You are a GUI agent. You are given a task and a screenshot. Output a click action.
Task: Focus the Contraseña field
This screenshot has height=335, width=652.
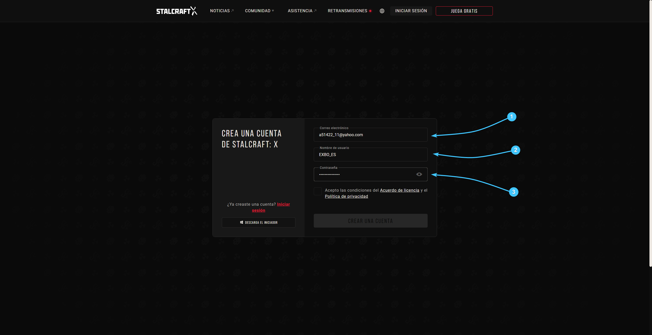(371, 174)
